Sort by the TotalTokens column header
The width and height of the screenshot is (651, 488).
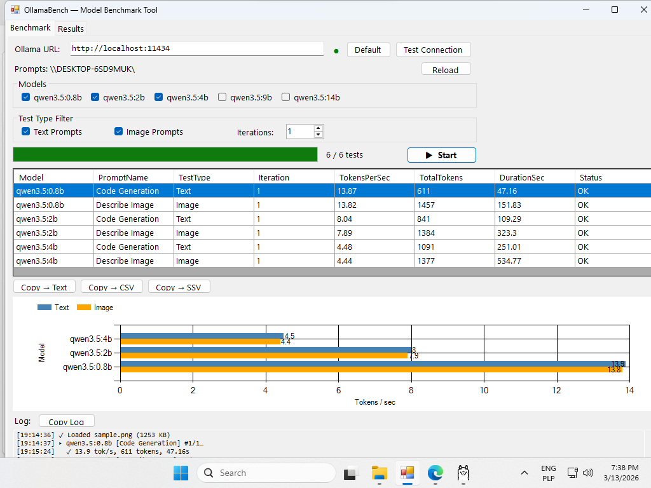point(454,177)
